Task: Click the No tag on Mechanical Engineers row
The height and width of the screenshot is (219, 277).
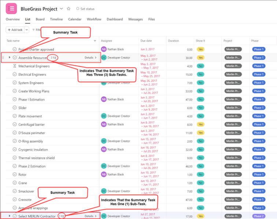Action: [x=200, y=66]
